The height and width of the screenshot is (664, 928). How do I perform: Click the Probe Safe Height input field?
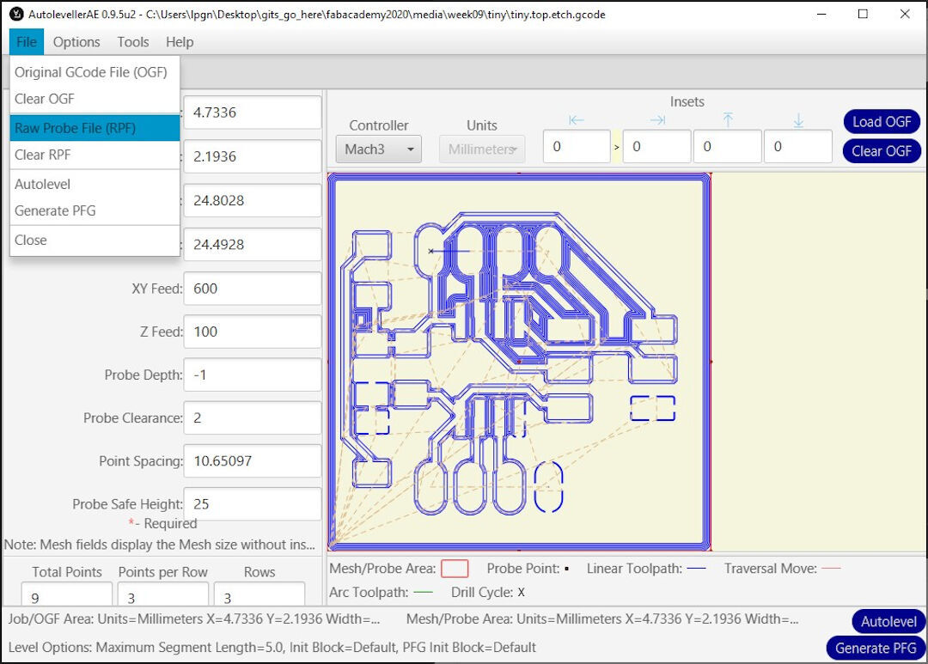click(253, 504)
